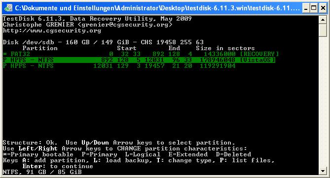330x178 pixels.
Task: Click the scrollbar down arrow
Action: point(323,171)
